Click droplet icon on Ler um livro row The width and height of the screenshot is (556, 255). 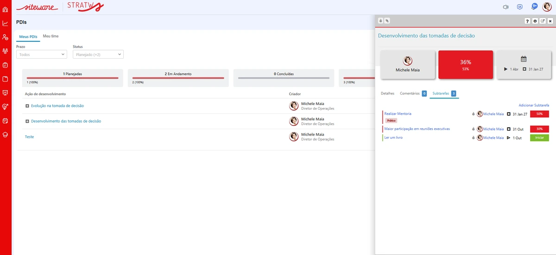[474, 137]
